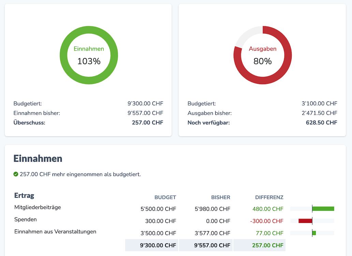Toggle the Einnahmen card view
The image size is (352, 256).
click(88, 70)
